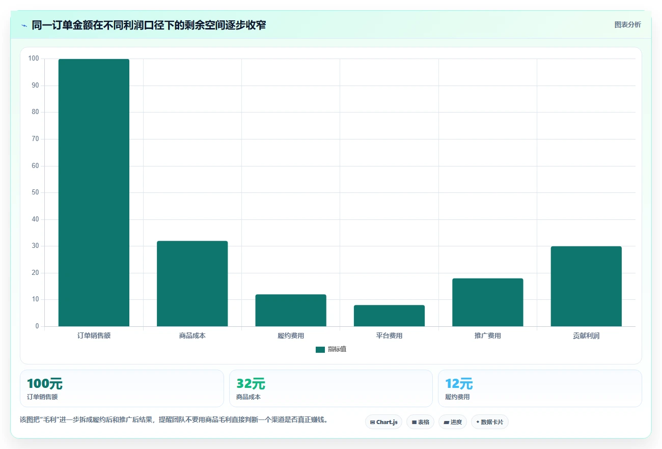The image size is (662, 449).
Task: Click the 数据卡片 tag
Action: (489, 422)
